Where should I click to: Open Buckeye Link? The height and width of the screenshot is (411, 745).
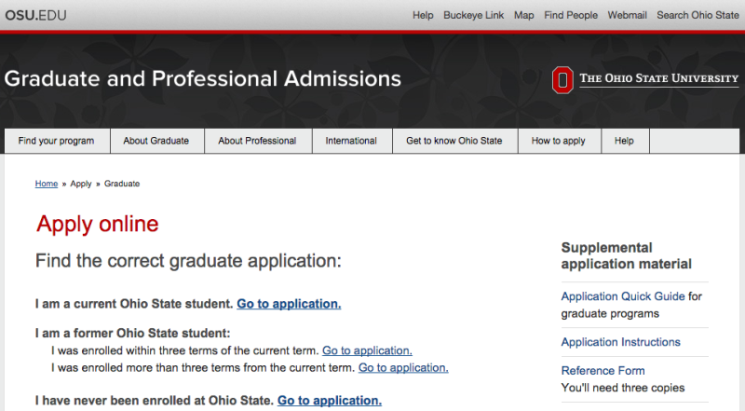point(473,15)
